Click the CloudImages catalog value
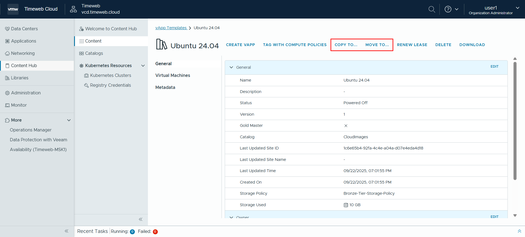 (x=356, y=137)
